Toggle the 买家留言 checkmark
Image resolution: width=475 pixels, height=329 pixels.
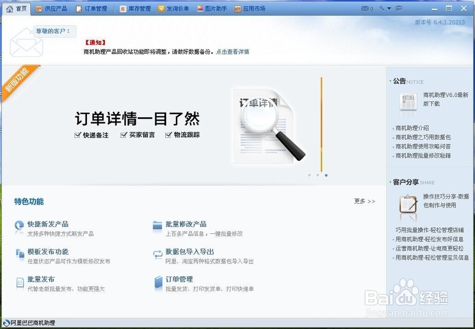coord(124,135)
